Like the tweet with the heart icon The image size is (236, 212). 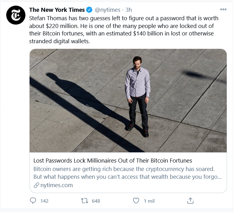[136, 201]
